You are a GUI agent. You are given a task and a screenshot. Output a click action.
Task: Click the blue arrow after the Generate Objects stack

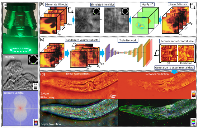coord(73,20)
